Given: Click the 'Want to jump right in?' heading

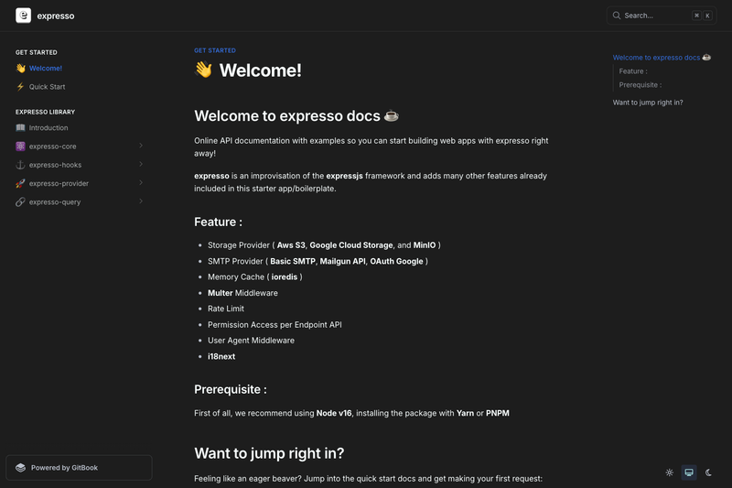Looking at the screenshot, I should click(x=269, y=453).
